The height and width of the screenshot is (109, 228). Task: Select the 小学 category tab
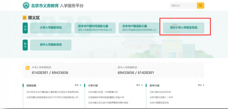coord(25,28)
